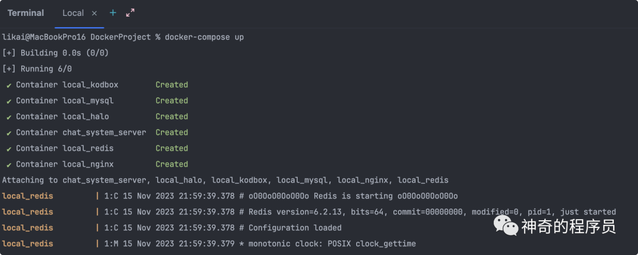Click the docker-compose up command text
Viewport: 638px width, 255px height.
point(204,37)
